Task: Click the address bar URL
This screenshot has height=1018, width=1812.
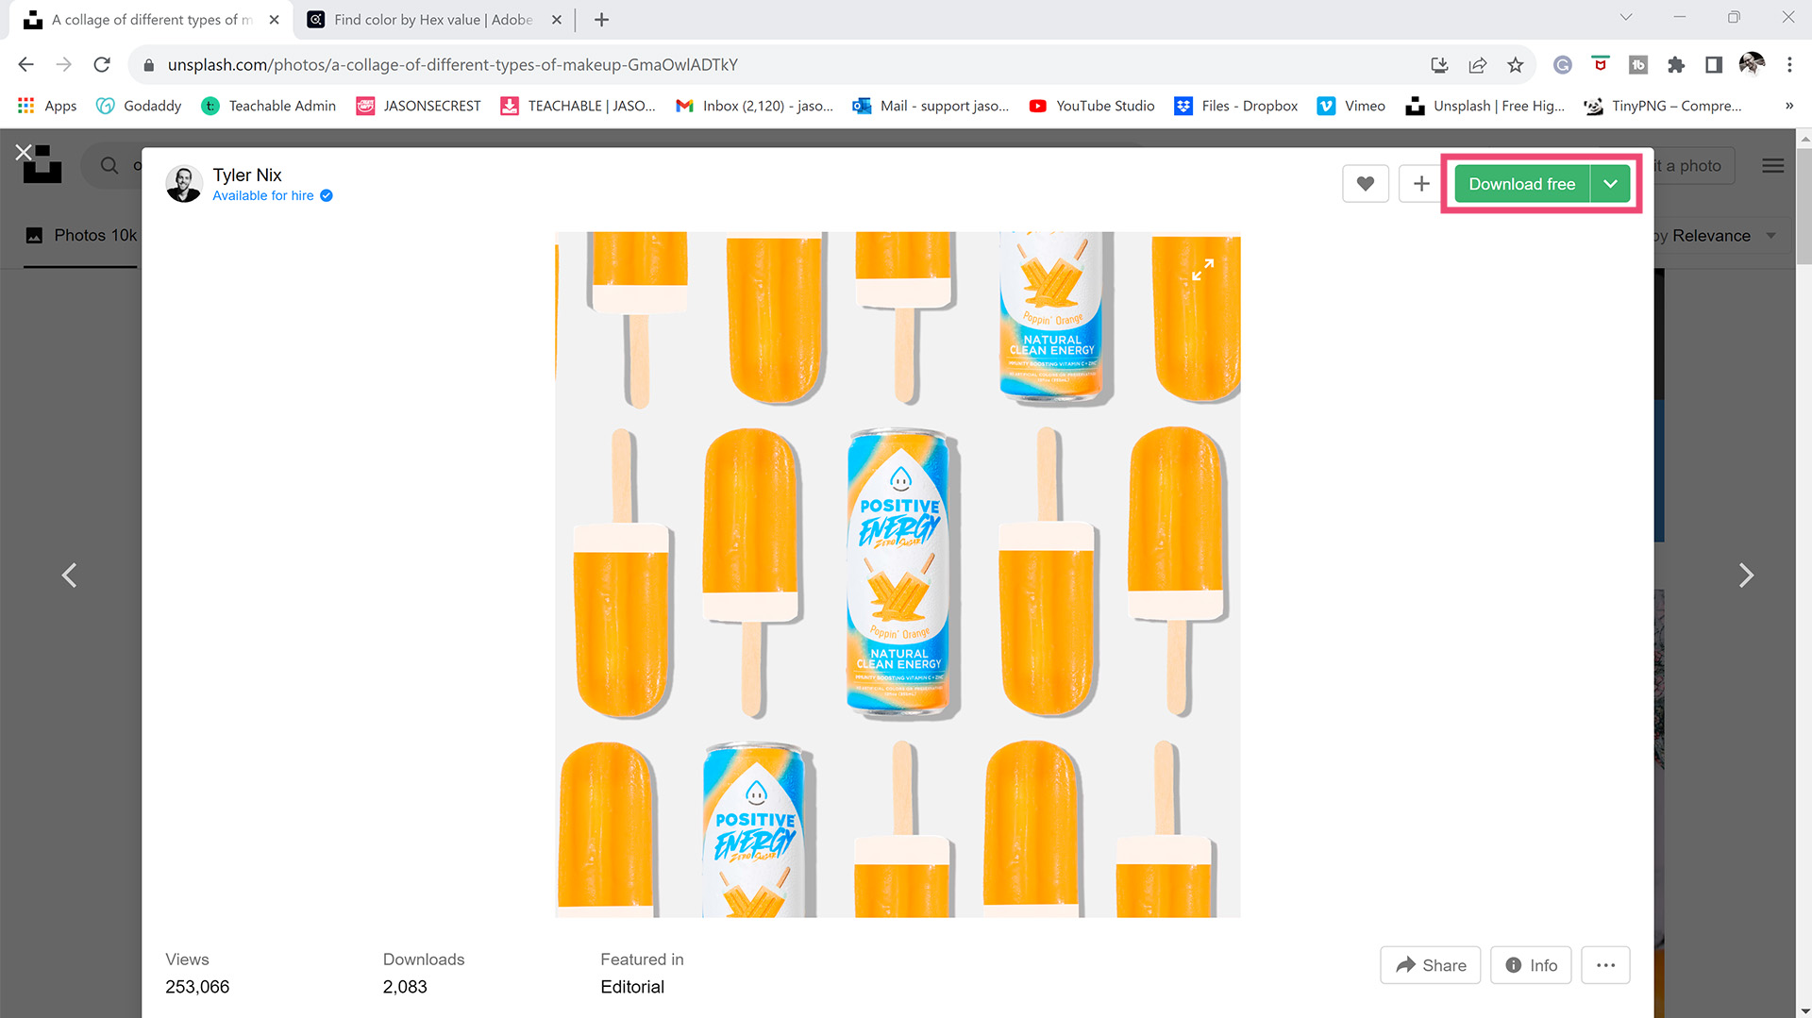Action: point(453,65)
